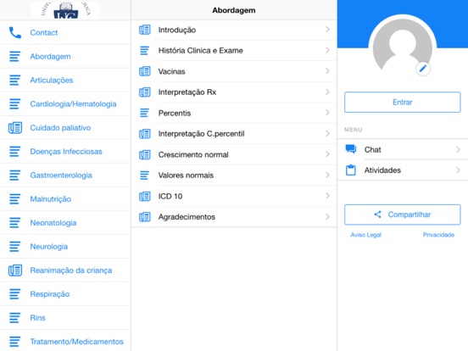Open the Aviso Legal link
Screen dimensions: 468x351
[x=366, y=235]
